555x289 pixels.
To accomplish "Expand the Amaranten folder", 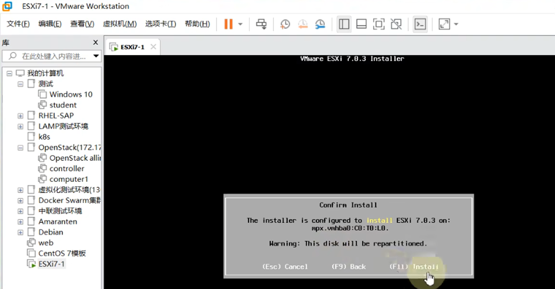I will (20, 222).
